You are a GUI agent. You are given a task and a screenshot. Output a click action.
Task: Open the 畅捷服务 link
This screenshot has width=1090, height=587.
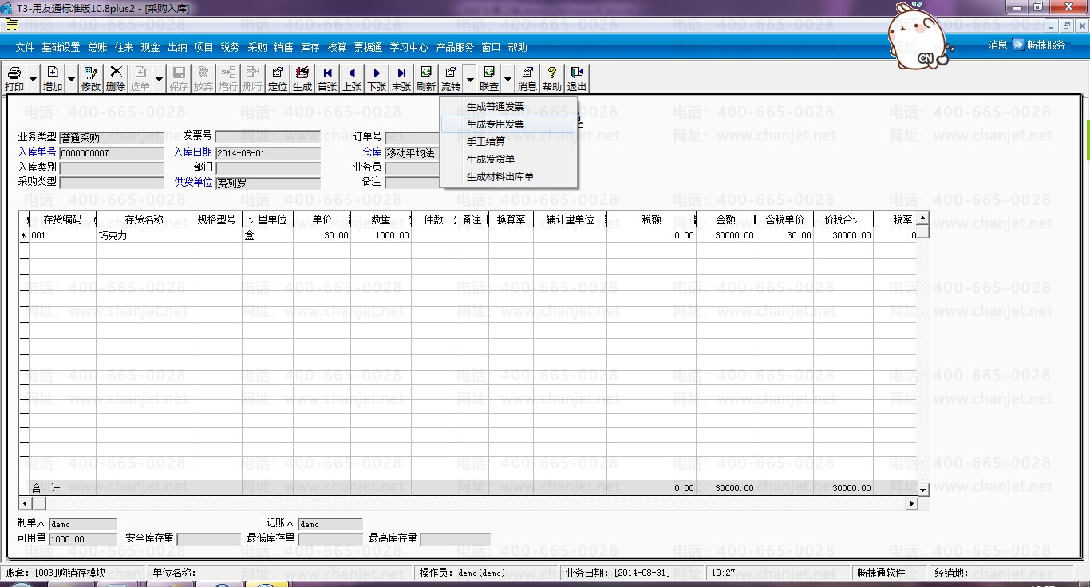point(1046,45)
